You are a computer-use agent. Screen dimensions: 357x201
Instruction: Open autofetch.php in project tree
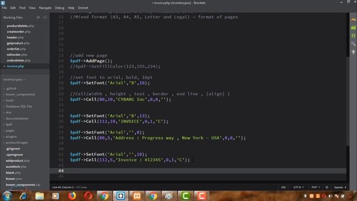pos(16,167)
